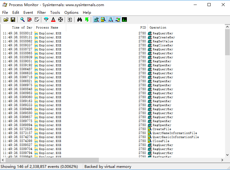Click the Clear display toolbar icon
The image size is (230, 170).
tap(37, 20)
